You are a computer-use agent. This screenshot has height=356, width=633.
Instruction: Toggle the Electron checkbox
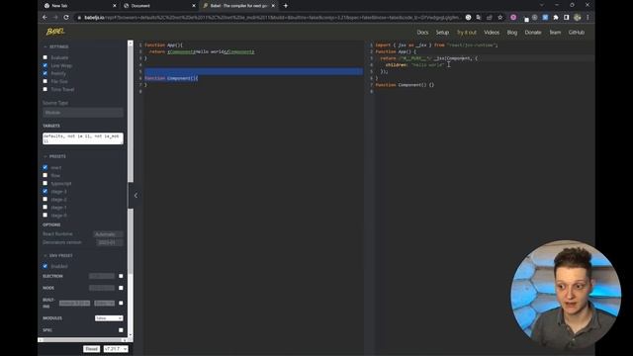(121, 276)
